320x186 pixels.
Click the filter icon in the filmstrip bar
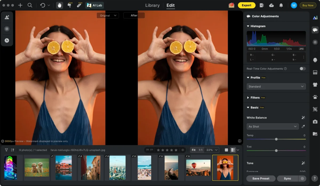(x=6, y=150)
